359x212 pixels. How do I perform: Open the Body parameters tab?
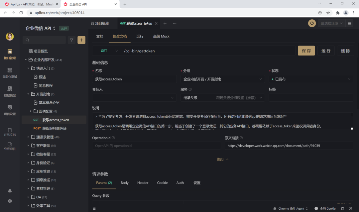[x=124, y=183]
